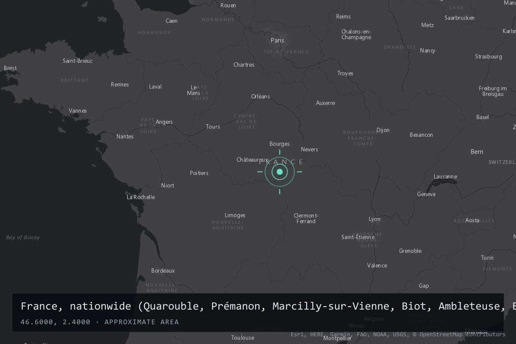Click the Freiburg im Breisgau label
This screenshot has width=516, height=344.
(x=493, y=91)
